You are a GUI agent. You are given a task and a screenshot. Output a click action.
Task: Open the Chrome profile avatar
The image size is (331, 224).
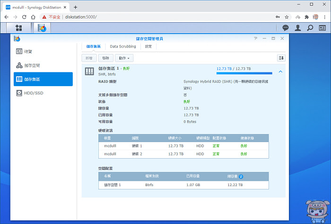[x=315, y=17]
